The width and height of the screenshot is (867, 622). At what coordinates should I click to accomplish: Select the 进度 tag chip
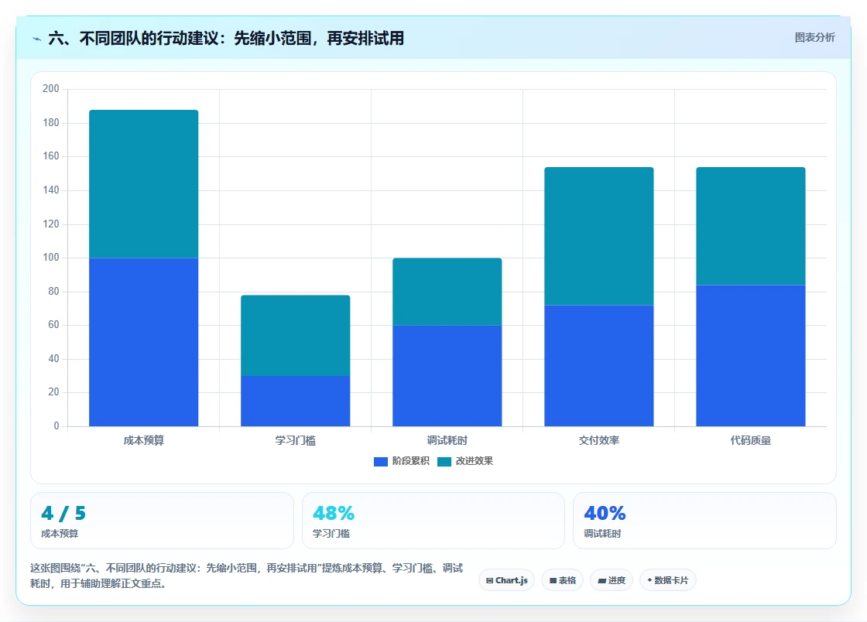click(612, 580)
